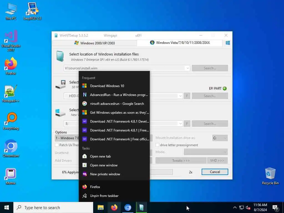Viewport: 284px width, 213px height.
Task: Switch to Windows 2000/XP/2003 tab
Action: (94, 43)
